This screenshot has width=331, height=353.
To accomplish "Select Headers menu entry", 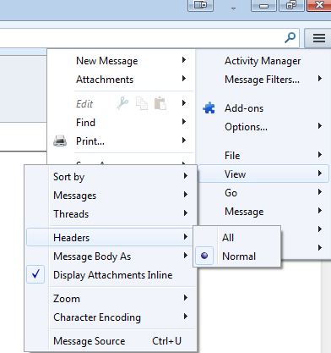I will click(110, 237).
